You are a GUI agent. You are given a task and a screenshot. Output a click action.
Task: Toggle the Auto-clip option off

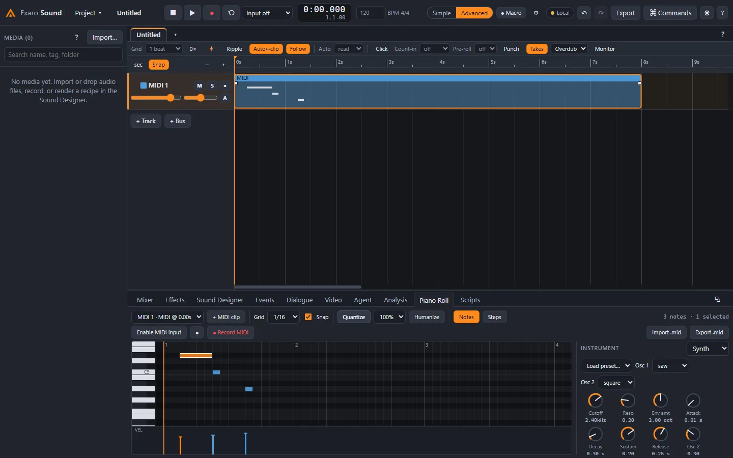click(266, 49)
